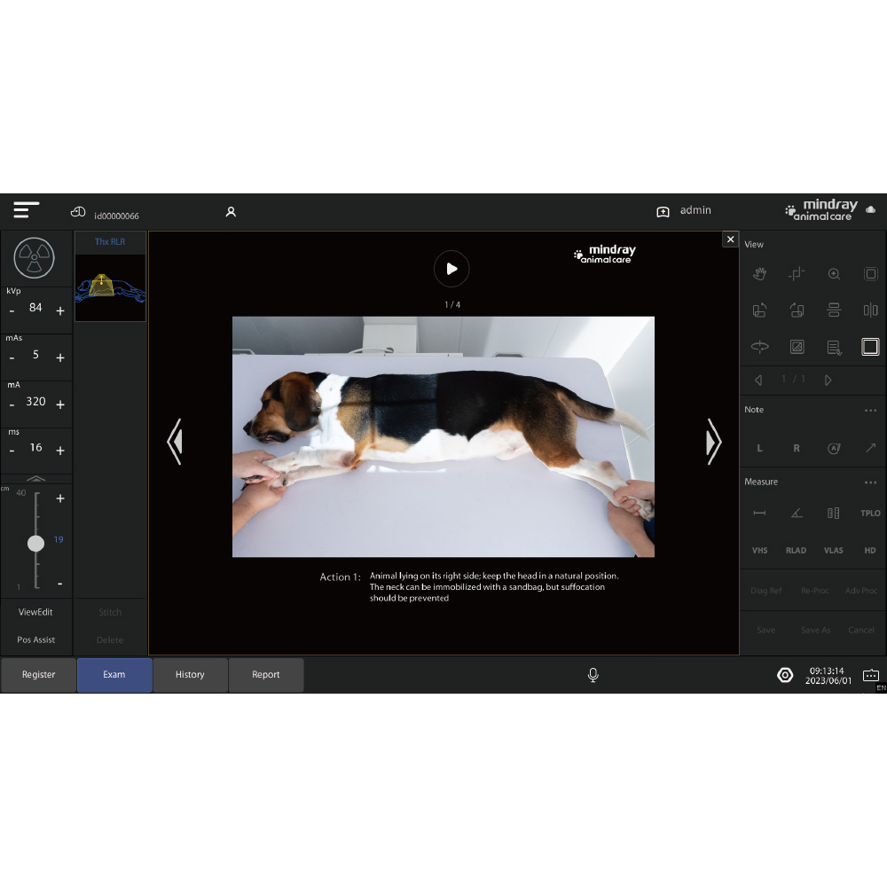Viewport: 887px width, 887px height.
Task: Switch to the Report tab
Action: pyautogui.click(x=266, y=675)
